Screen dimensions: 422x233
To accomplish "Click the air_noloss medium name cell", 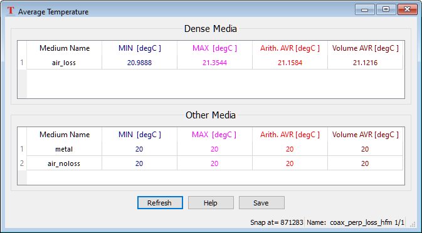I will [64, 163].
